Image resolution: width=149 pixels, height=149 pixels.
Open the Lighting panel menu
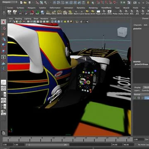click(x=28, y=19)
